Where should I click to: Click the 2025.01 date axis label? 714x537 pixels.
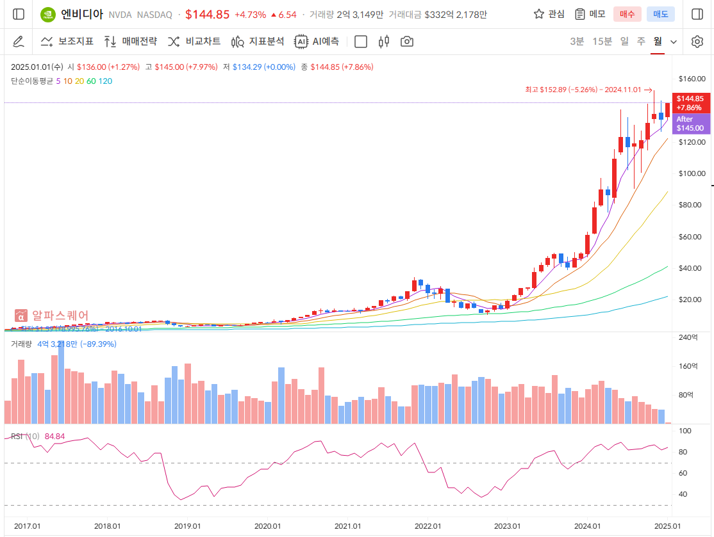coord(668,526)
